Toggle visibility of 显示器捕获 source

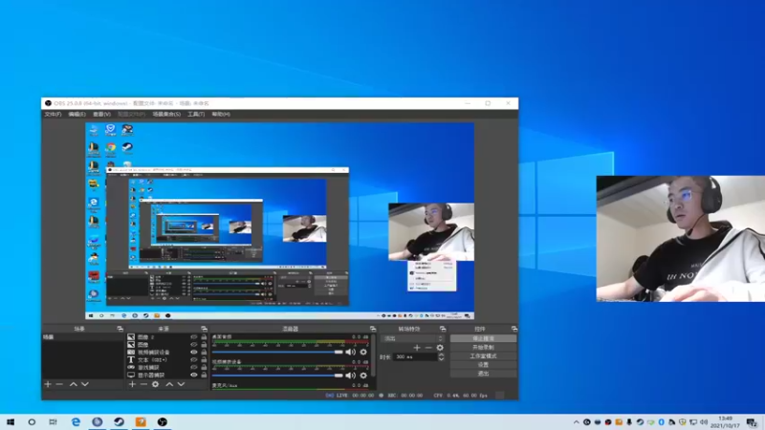coord(194,375)
